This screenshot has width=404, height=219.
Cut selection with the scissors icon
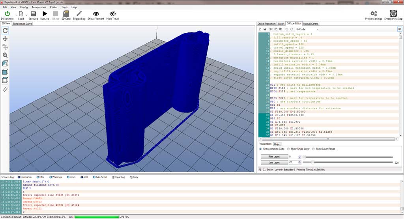(x=271, y=29)
